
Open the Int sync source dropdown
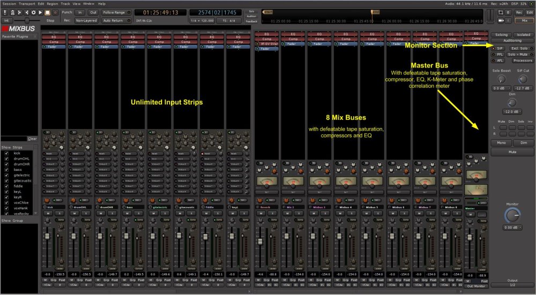[6, 20]
